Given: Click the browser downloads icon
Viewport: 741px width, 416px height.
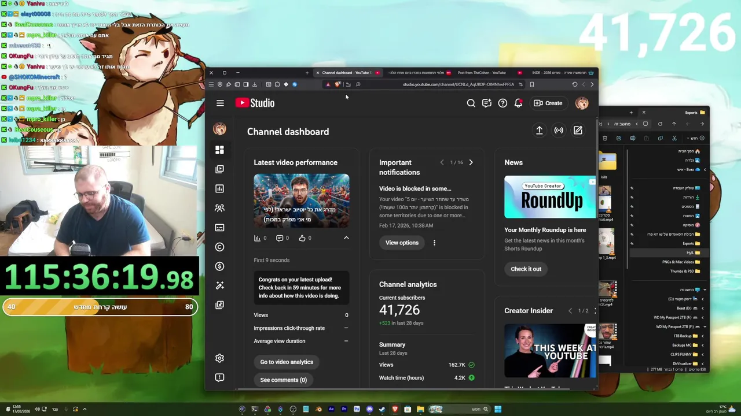Looking at the screenshot, I should (x=255, y=84).
